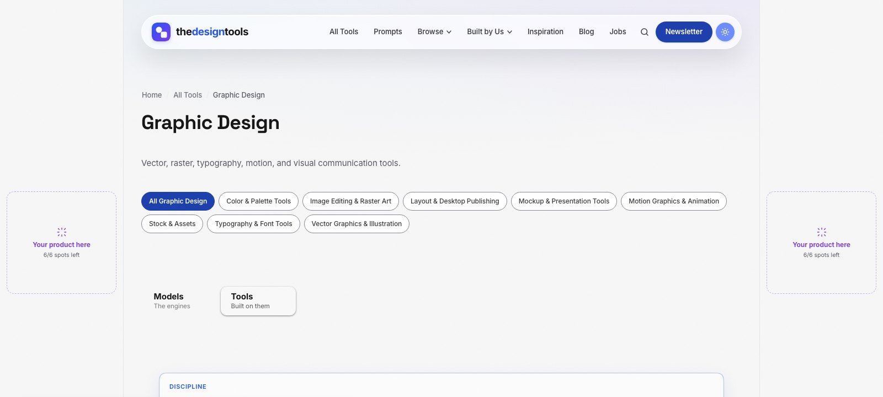Image resolution: width=883 pixels, height=397 pixels.
Task: Click the Newsletter button
Action: pos(684,32)
